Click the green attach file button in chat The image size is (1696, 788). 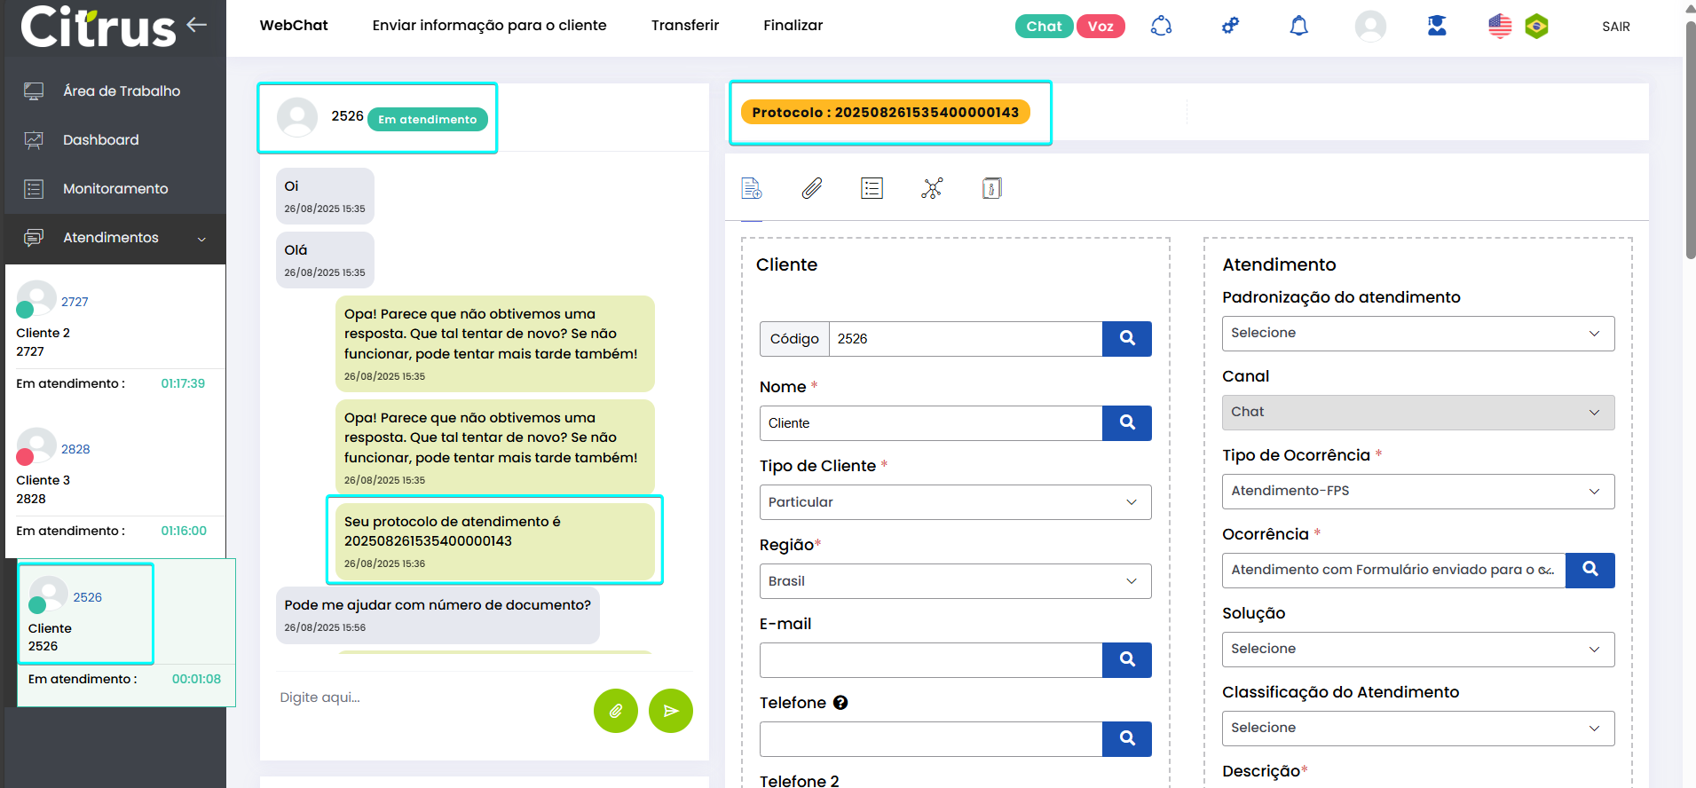615,711
